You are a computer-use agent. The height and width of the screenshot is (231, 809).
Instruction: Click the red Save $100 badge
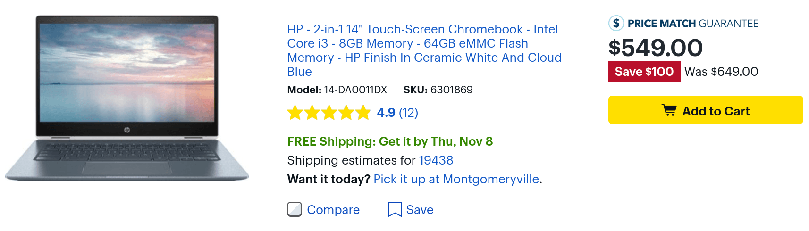point(644,71)
